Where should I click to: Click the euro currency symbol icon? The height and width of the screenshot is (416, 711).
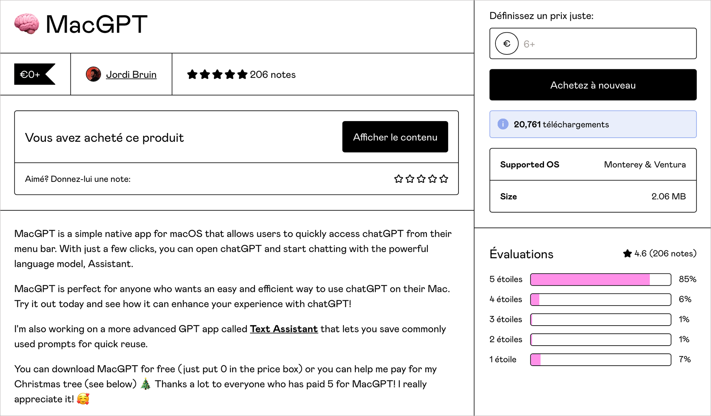(507, 44)
